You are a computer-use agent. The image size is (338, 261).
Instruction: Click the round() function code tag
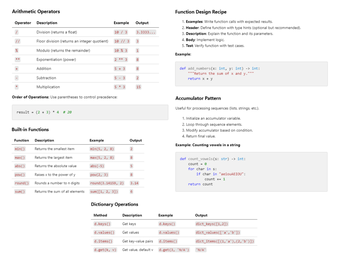(22, 183)
